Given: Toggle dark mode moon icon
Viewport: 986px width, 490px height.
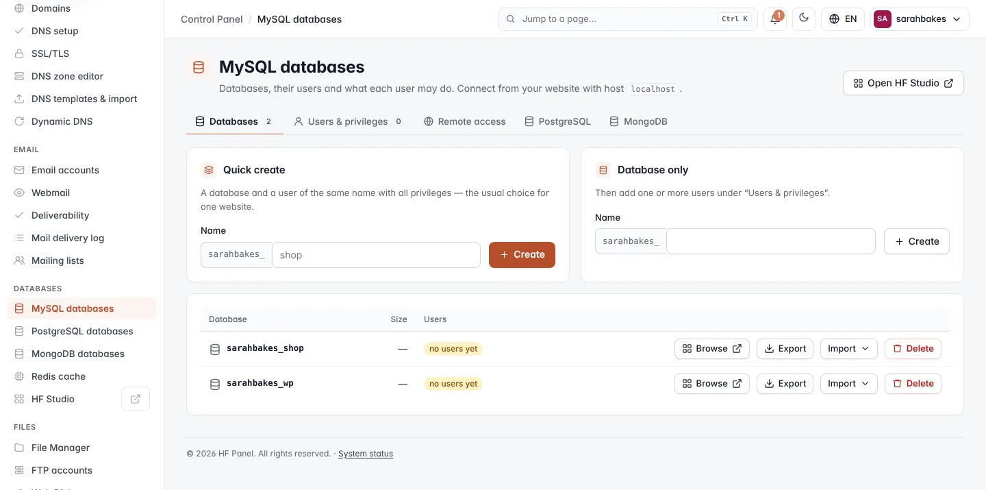Looking at the screenshot, I should (x=804, y=19).
